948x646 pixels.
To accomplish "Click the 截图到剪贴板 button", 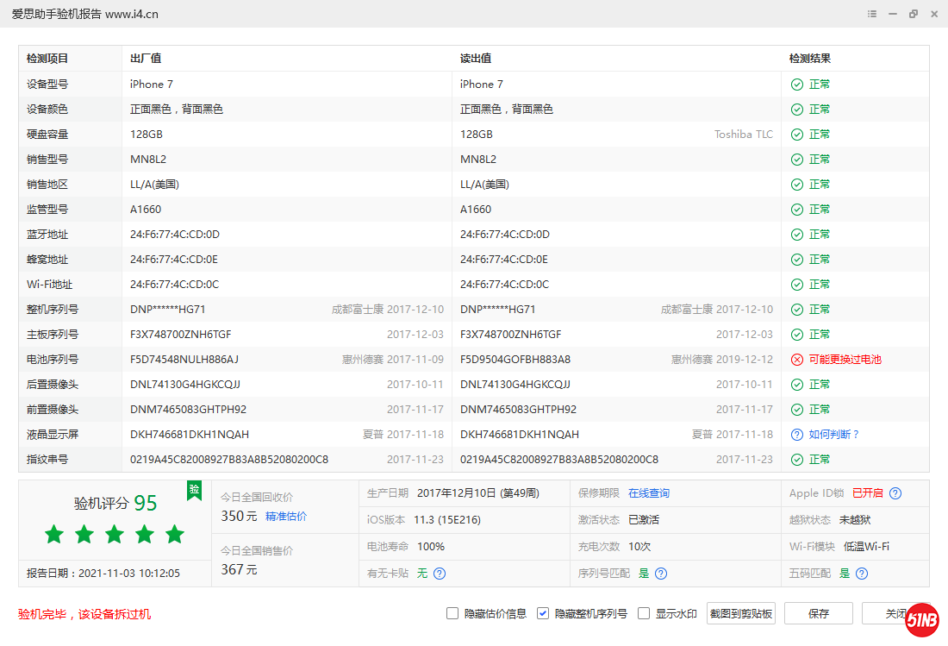I will coord(741,613).
